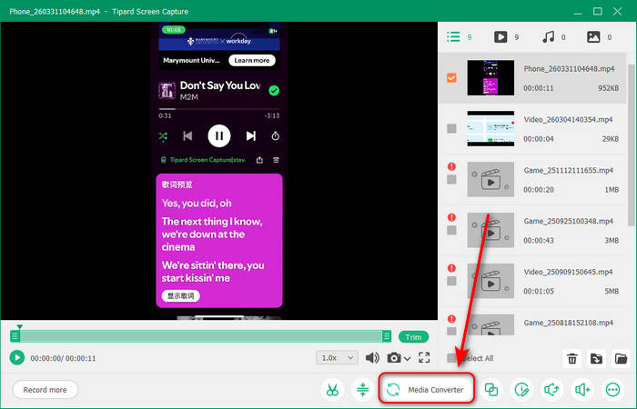Click the green trim timeline bar
This screenshot has height=409, width=637.
[x=201, y=336]
